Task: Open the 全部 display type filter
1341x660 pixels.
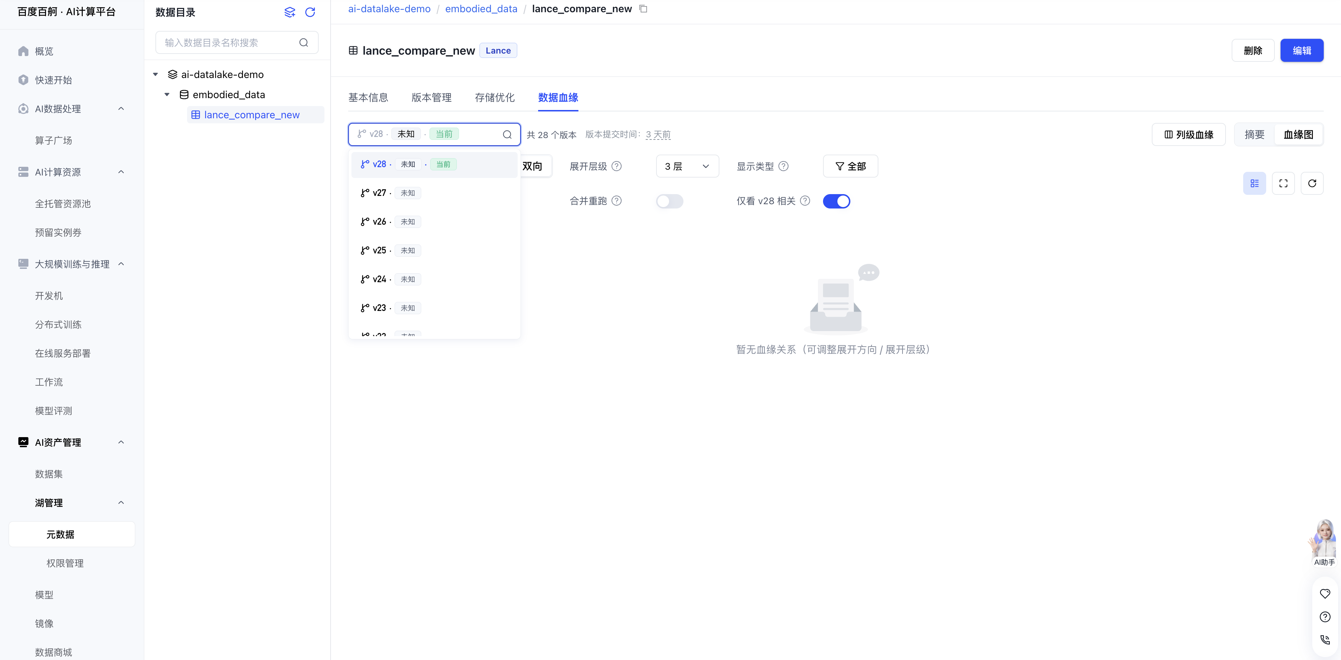Action: (850, 166)
